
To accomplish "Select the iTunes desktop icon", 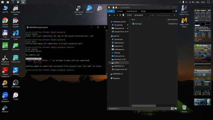I will tap(16, 96).
